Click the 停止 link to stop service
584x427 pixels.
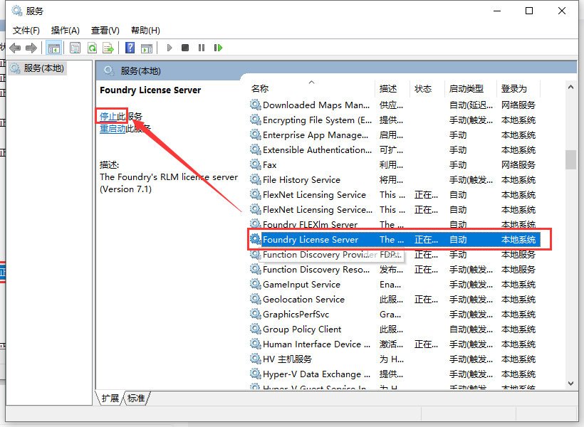(x=112, y=116)
